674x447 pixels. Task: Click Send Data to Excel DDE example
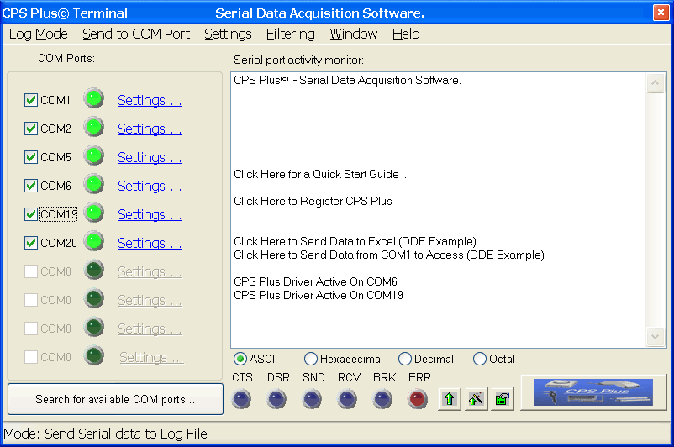click(355, 241)
